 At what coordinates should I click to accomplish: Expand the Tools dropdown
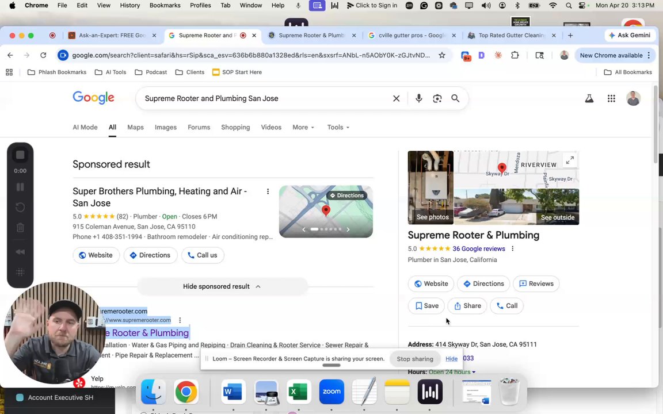pos(338,127)
